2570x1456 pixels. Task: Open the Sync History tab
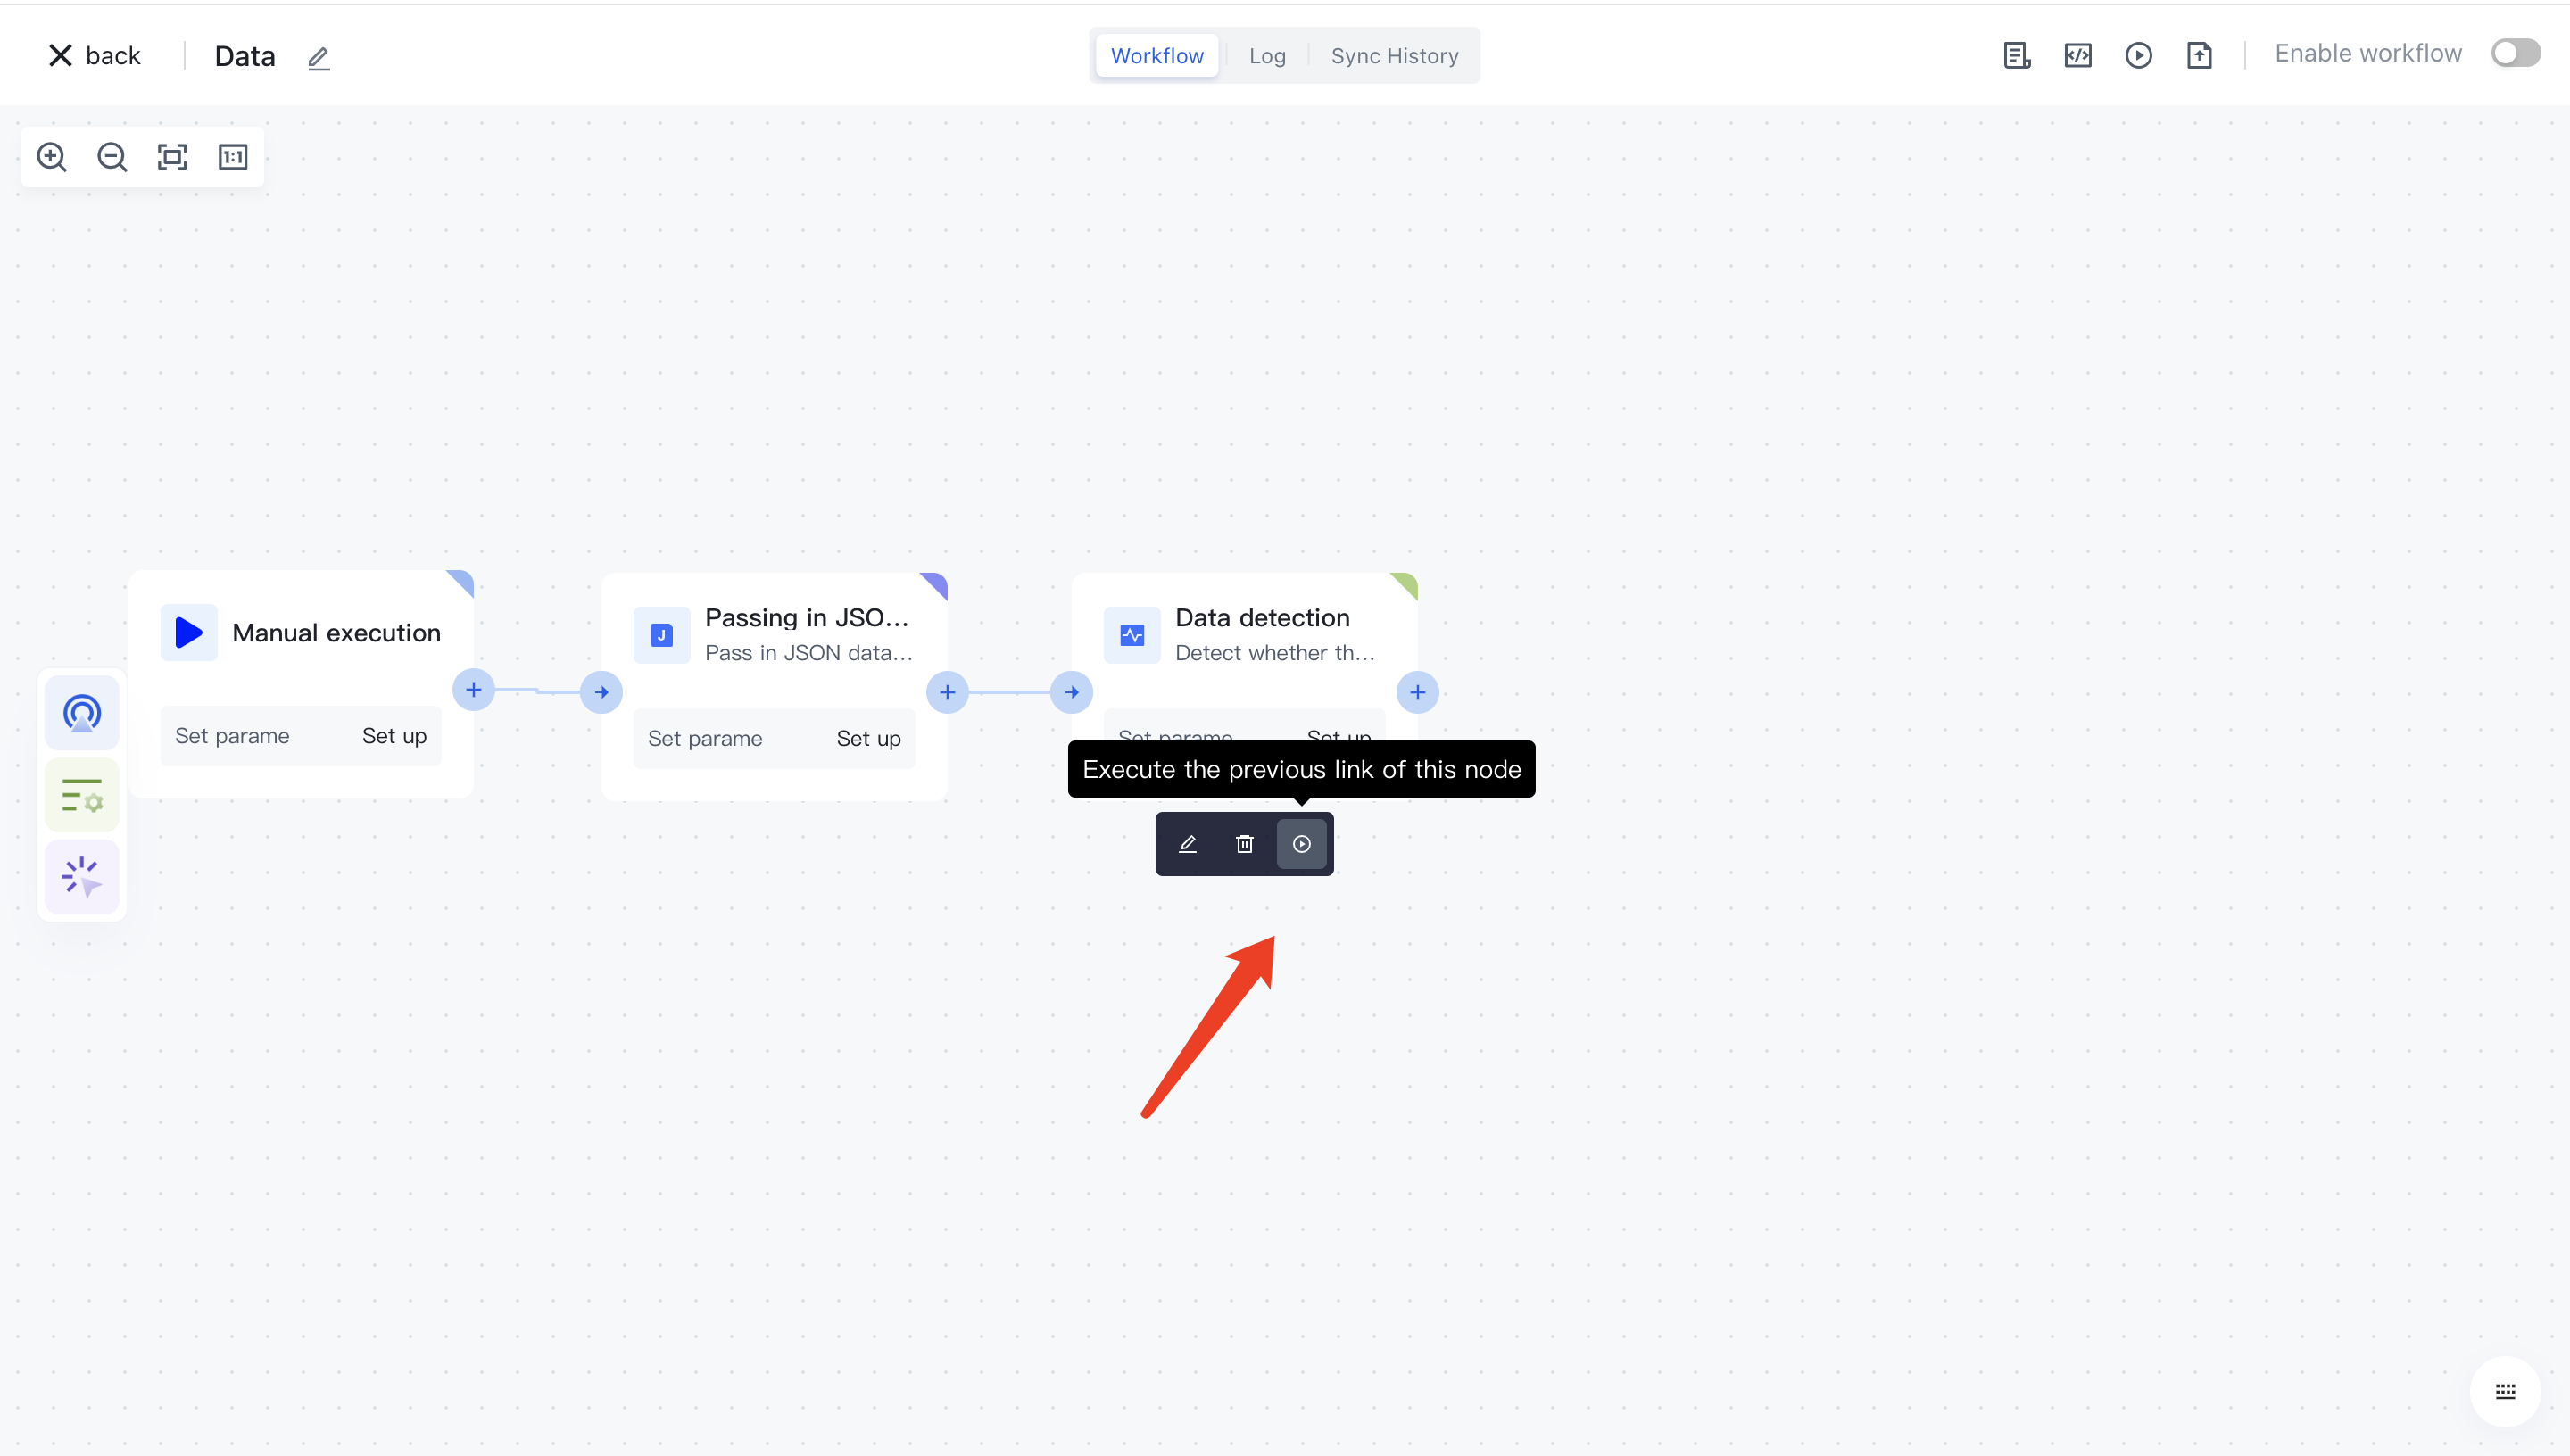coord(1394,56)
